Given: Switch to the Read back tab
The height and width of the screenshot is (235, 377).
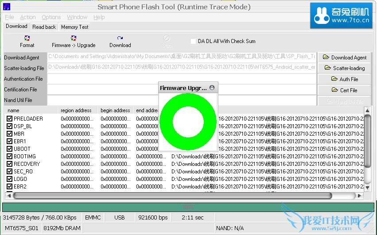Looking at the screenshot, I should [44, 27].
